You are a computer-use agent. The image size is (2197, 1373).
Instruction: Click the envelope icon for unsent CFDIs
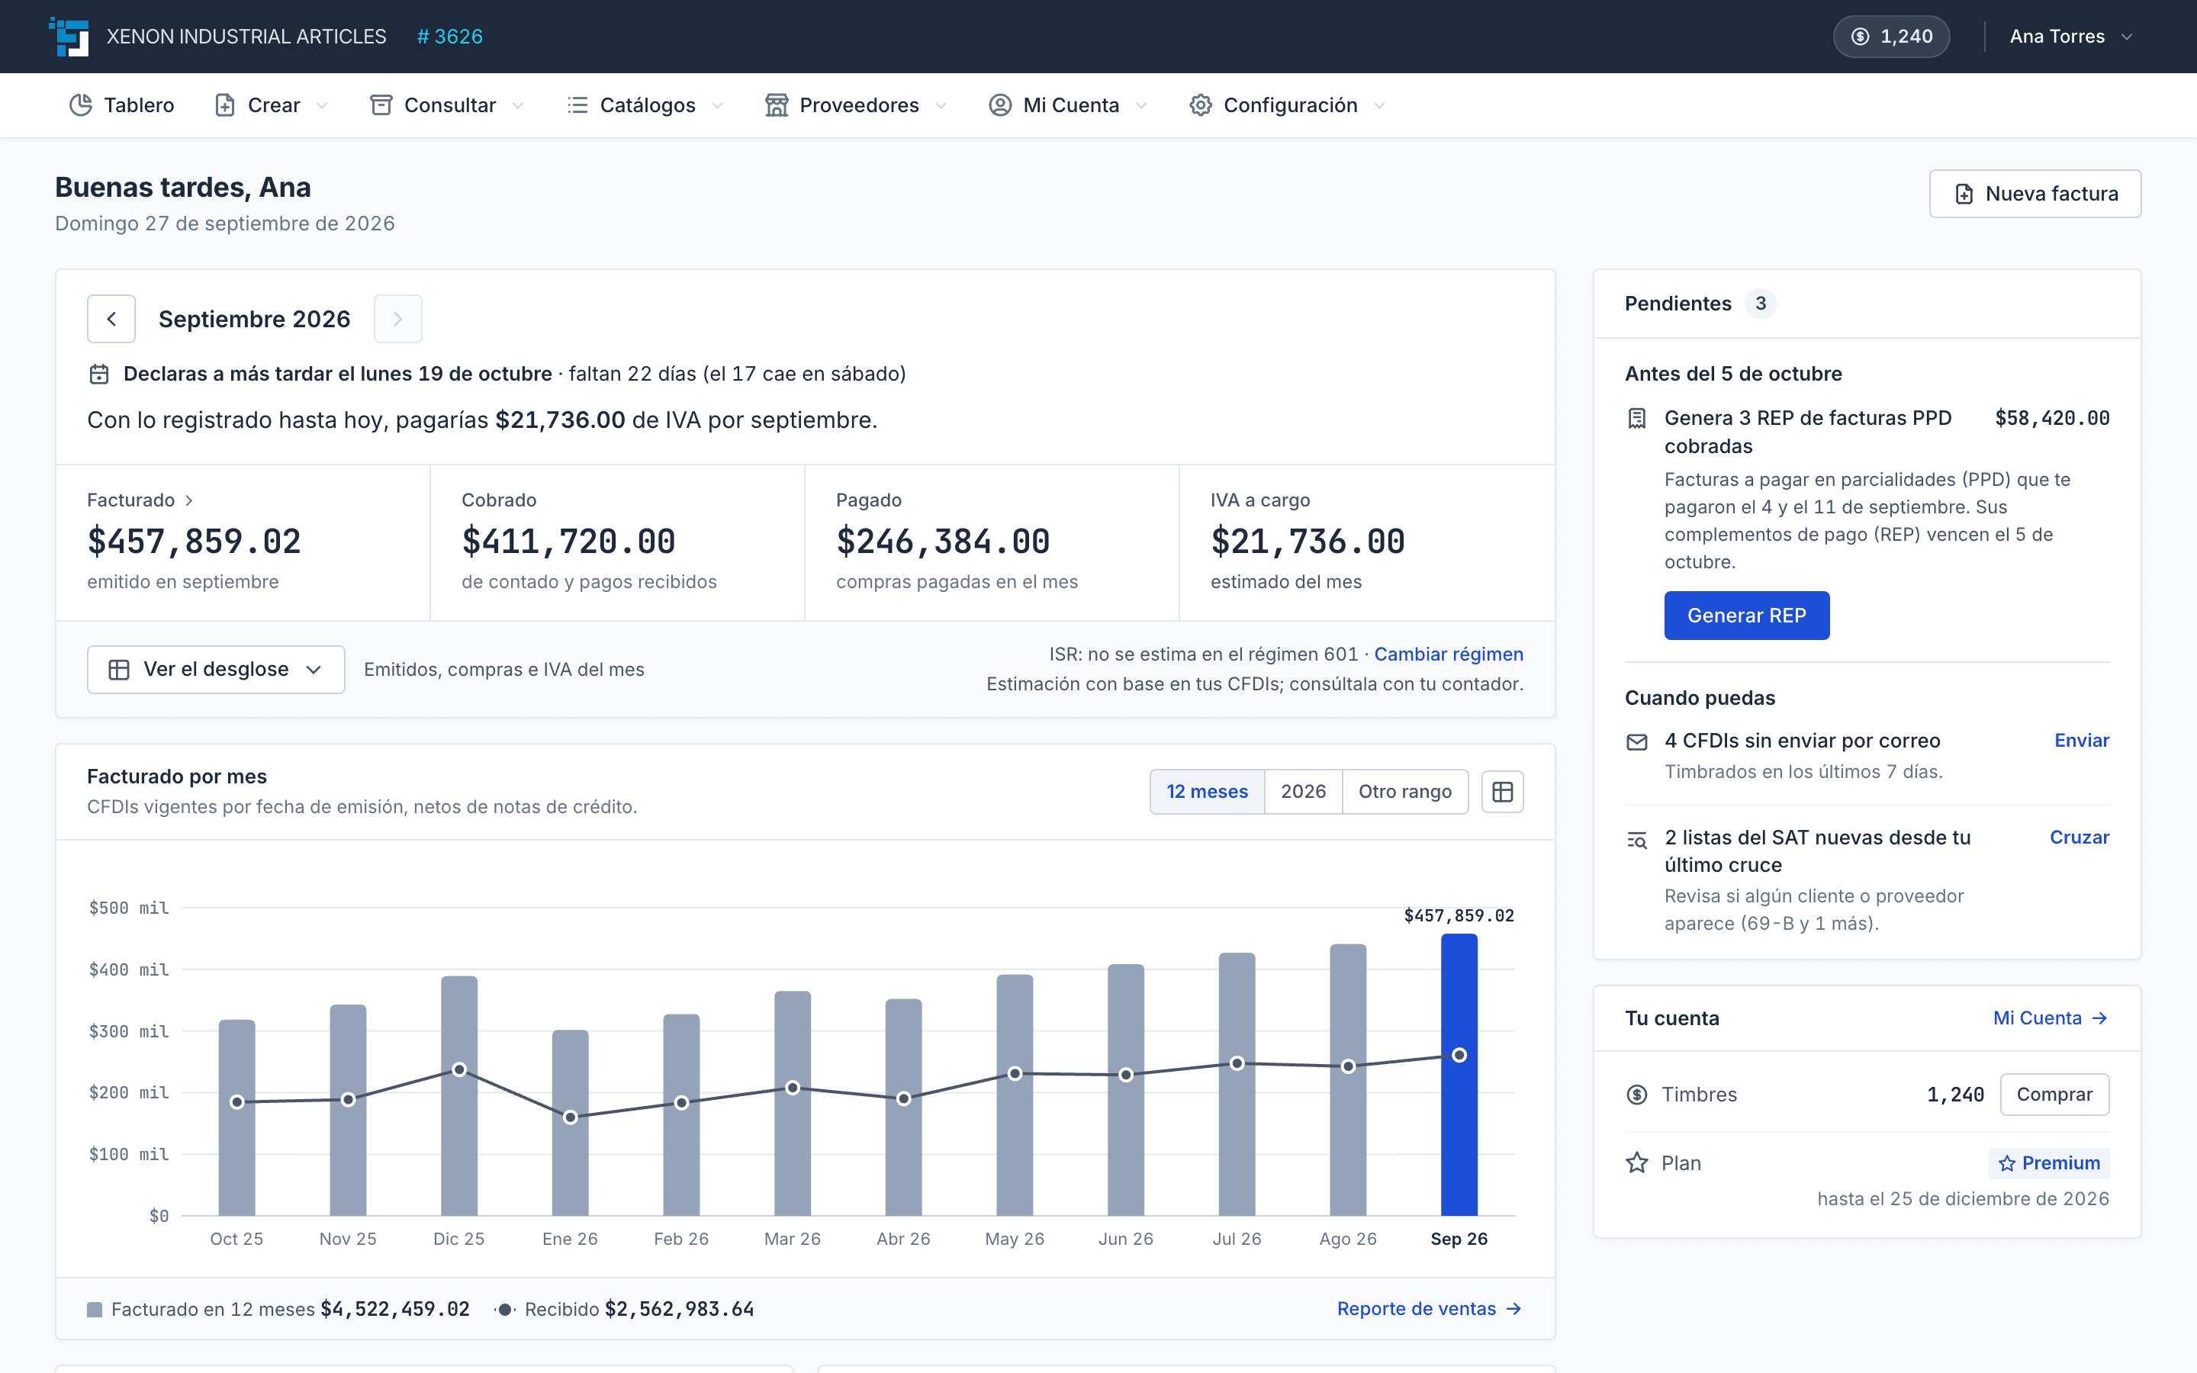point(1637,742)
